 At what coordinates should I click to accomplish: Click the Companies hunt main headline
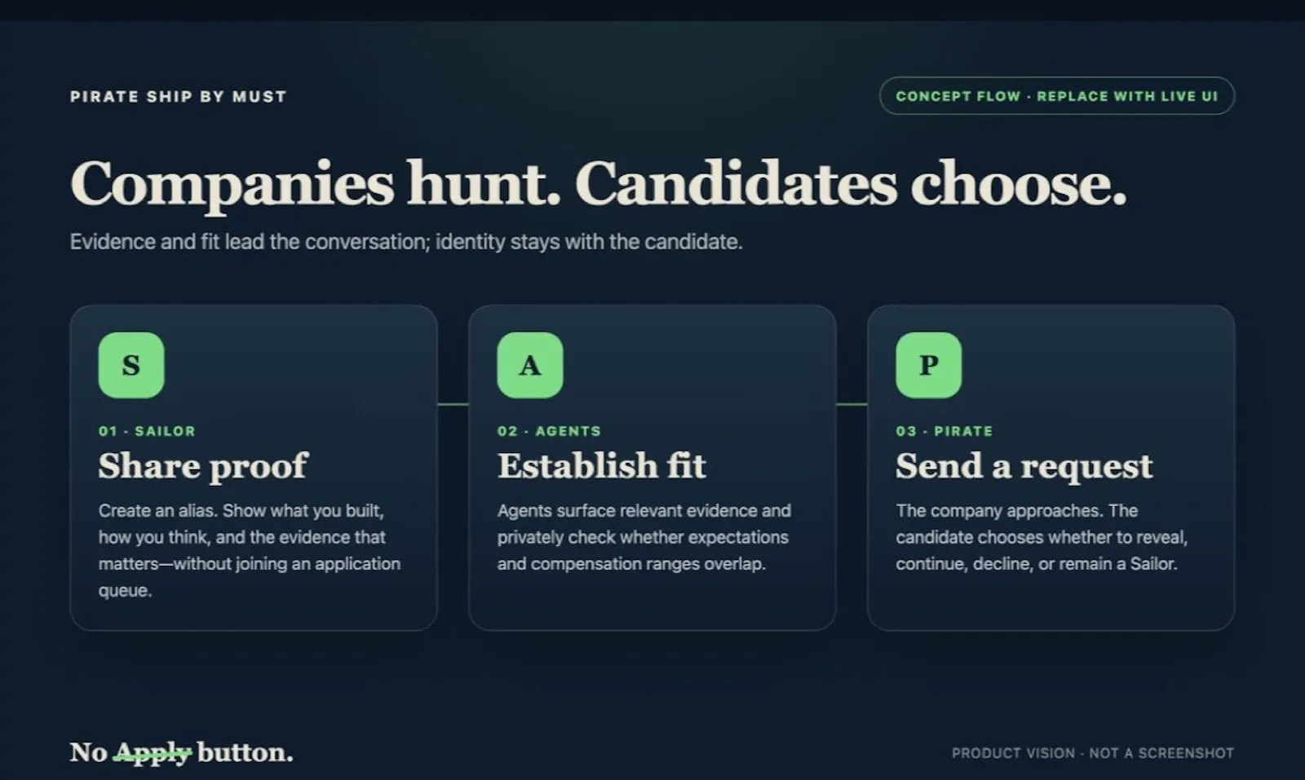point(599,185)
